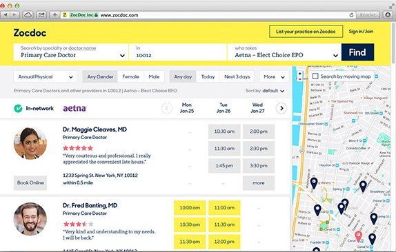Select the Female gender filter
The image size is (396, 252).
click(130, 76)
